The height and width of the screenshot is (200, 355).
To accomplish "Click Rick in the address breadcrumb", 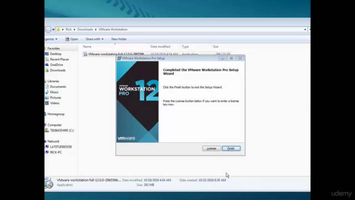I will (x=68, y=29).
